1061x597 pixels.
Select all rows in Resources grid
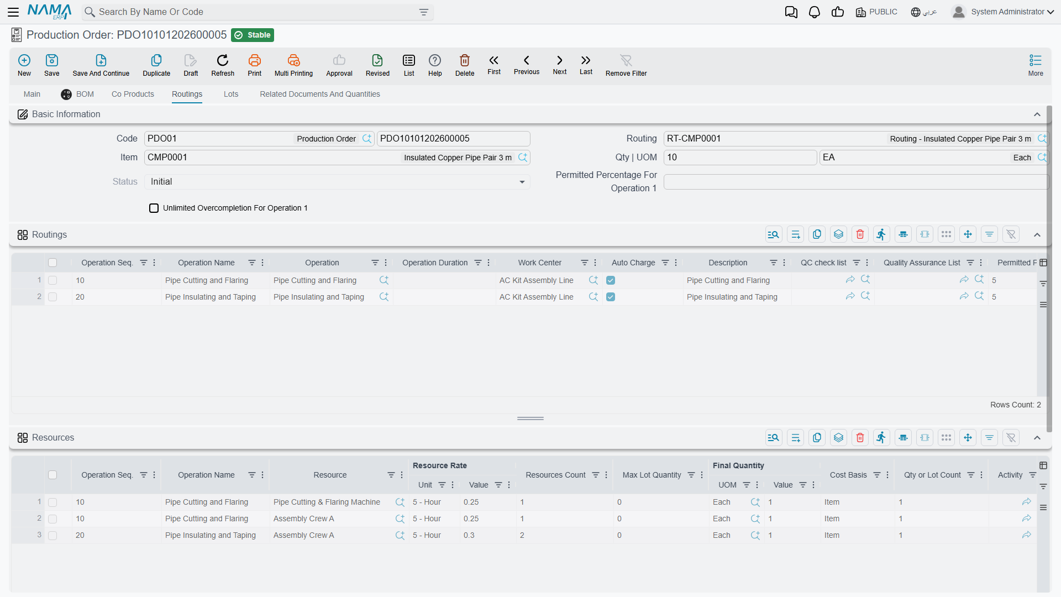52,475
